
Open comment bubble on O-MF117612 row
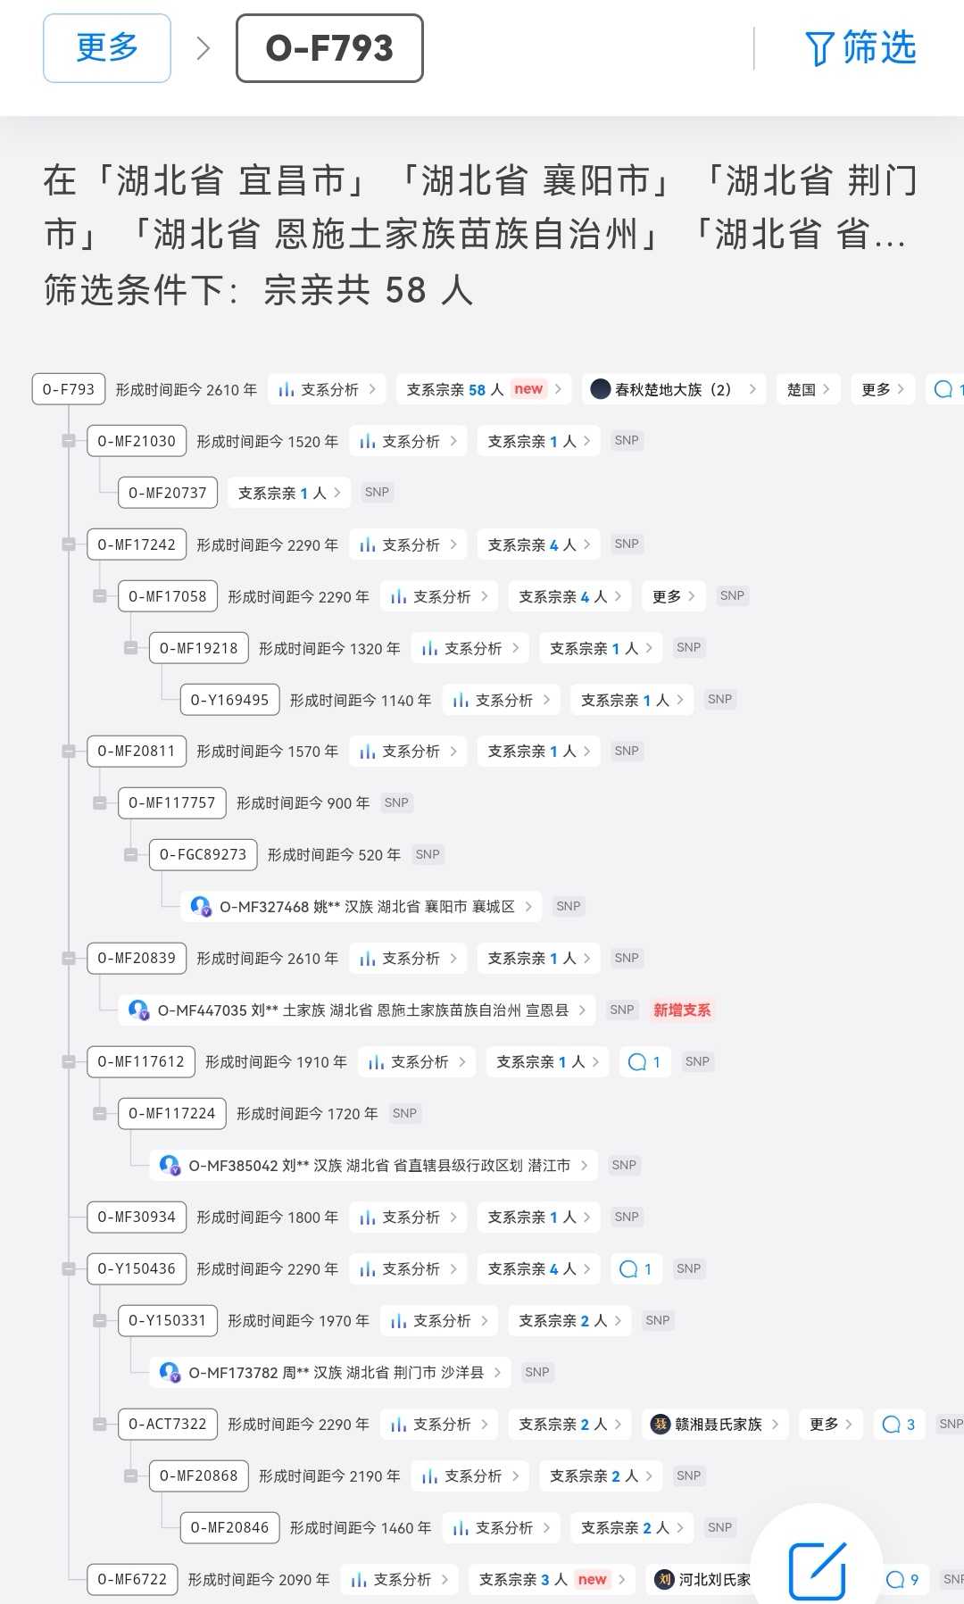(644, 1062)
